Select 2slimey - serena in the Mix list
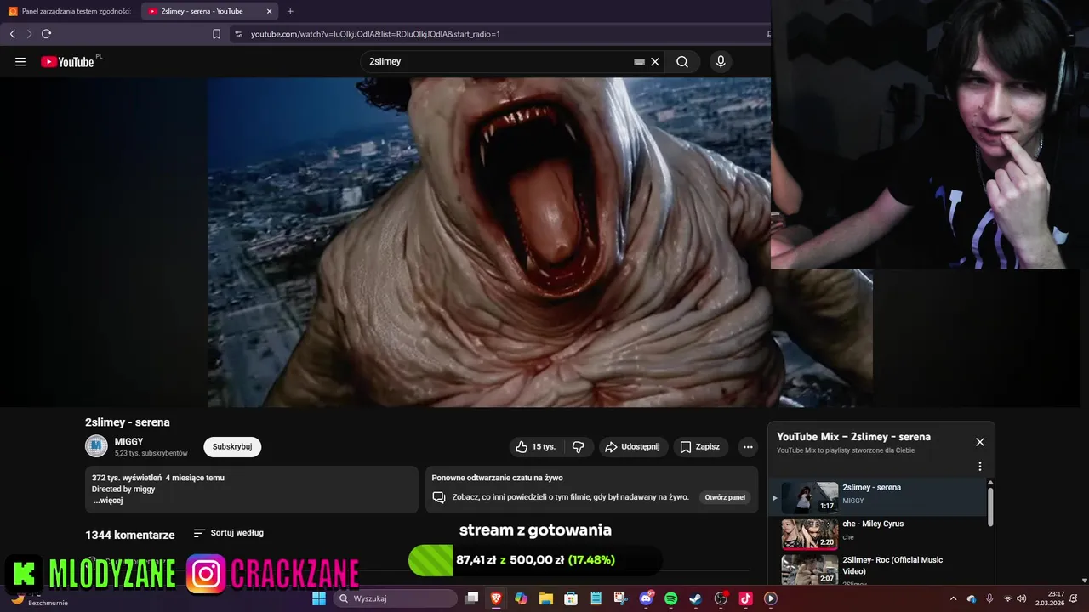Screen dimensions: 1089x612 (879, 497)
